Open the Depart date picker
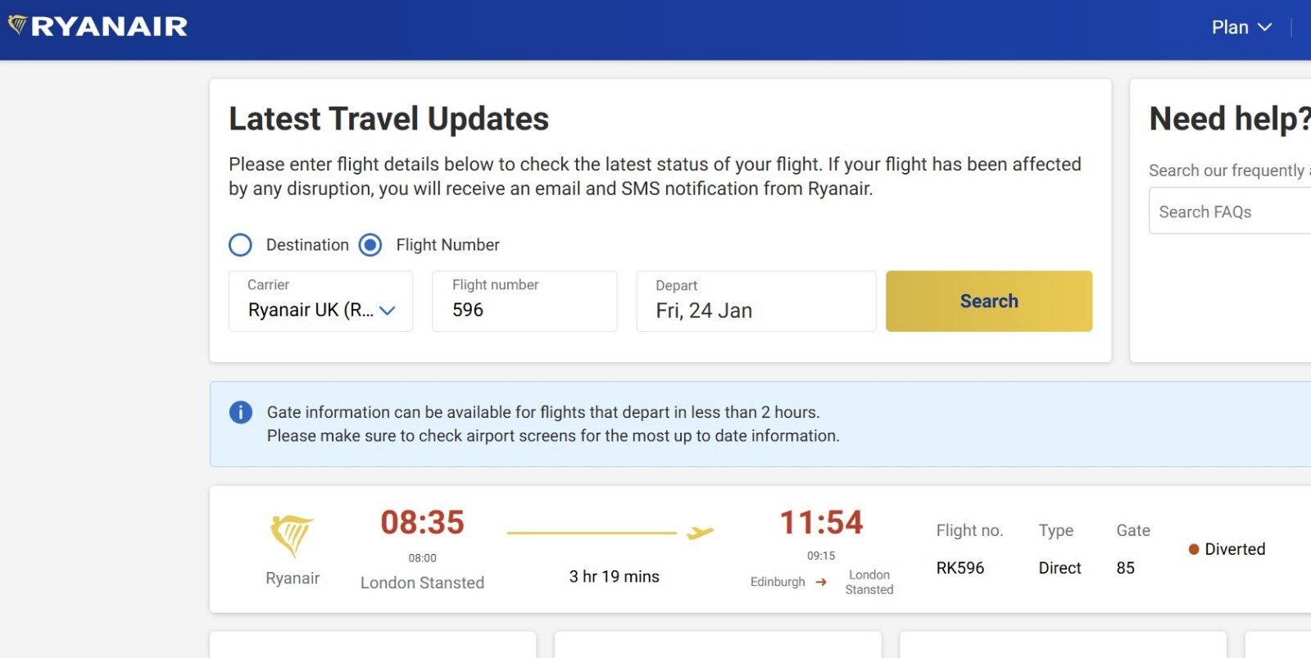The image size is (1311, 658). coord(755,302)
